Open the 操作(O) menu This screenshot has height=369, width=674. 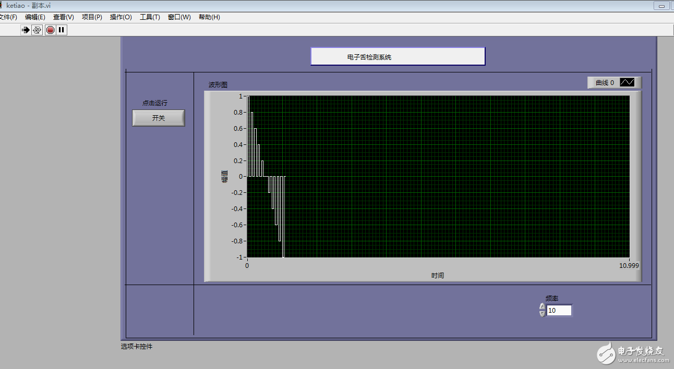click(x=121, y=17)
